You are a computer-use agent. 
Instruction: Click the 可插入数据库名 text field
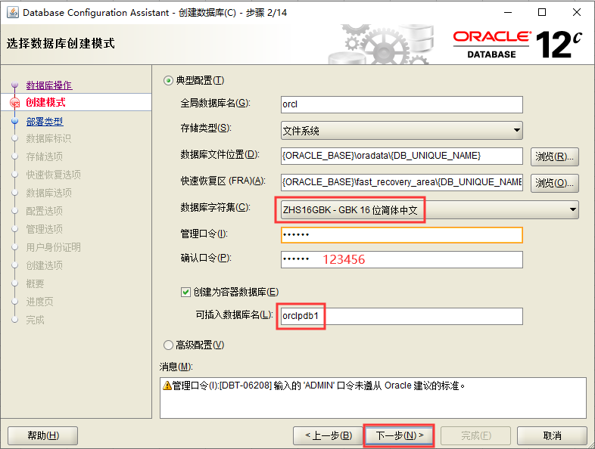pyautogui.click(x=401, y=315)
